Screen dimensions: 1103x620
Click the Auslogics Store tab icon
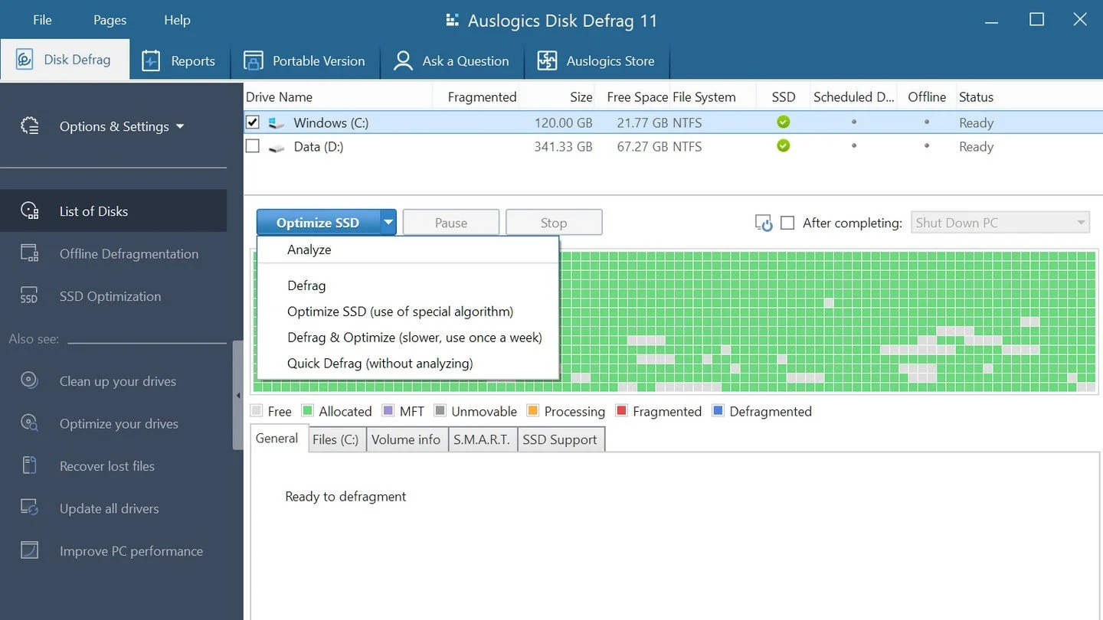547,61
